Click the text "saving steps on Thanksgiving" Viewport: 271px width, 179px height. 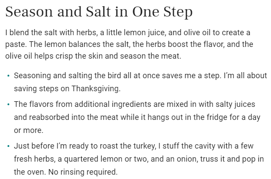click(x=66, y=89)
